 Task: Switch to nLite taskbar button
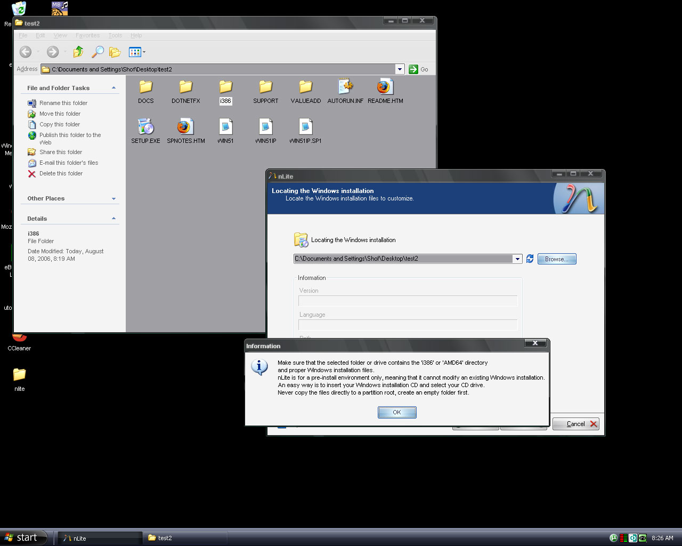(99, 538)
